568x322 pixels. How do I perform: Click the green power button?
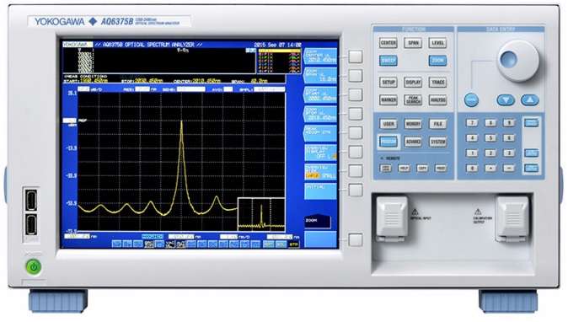coord(34,267)
